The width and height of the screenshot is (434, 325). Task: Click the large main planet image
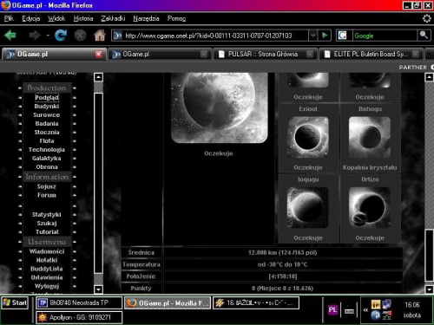coord(220,107)
